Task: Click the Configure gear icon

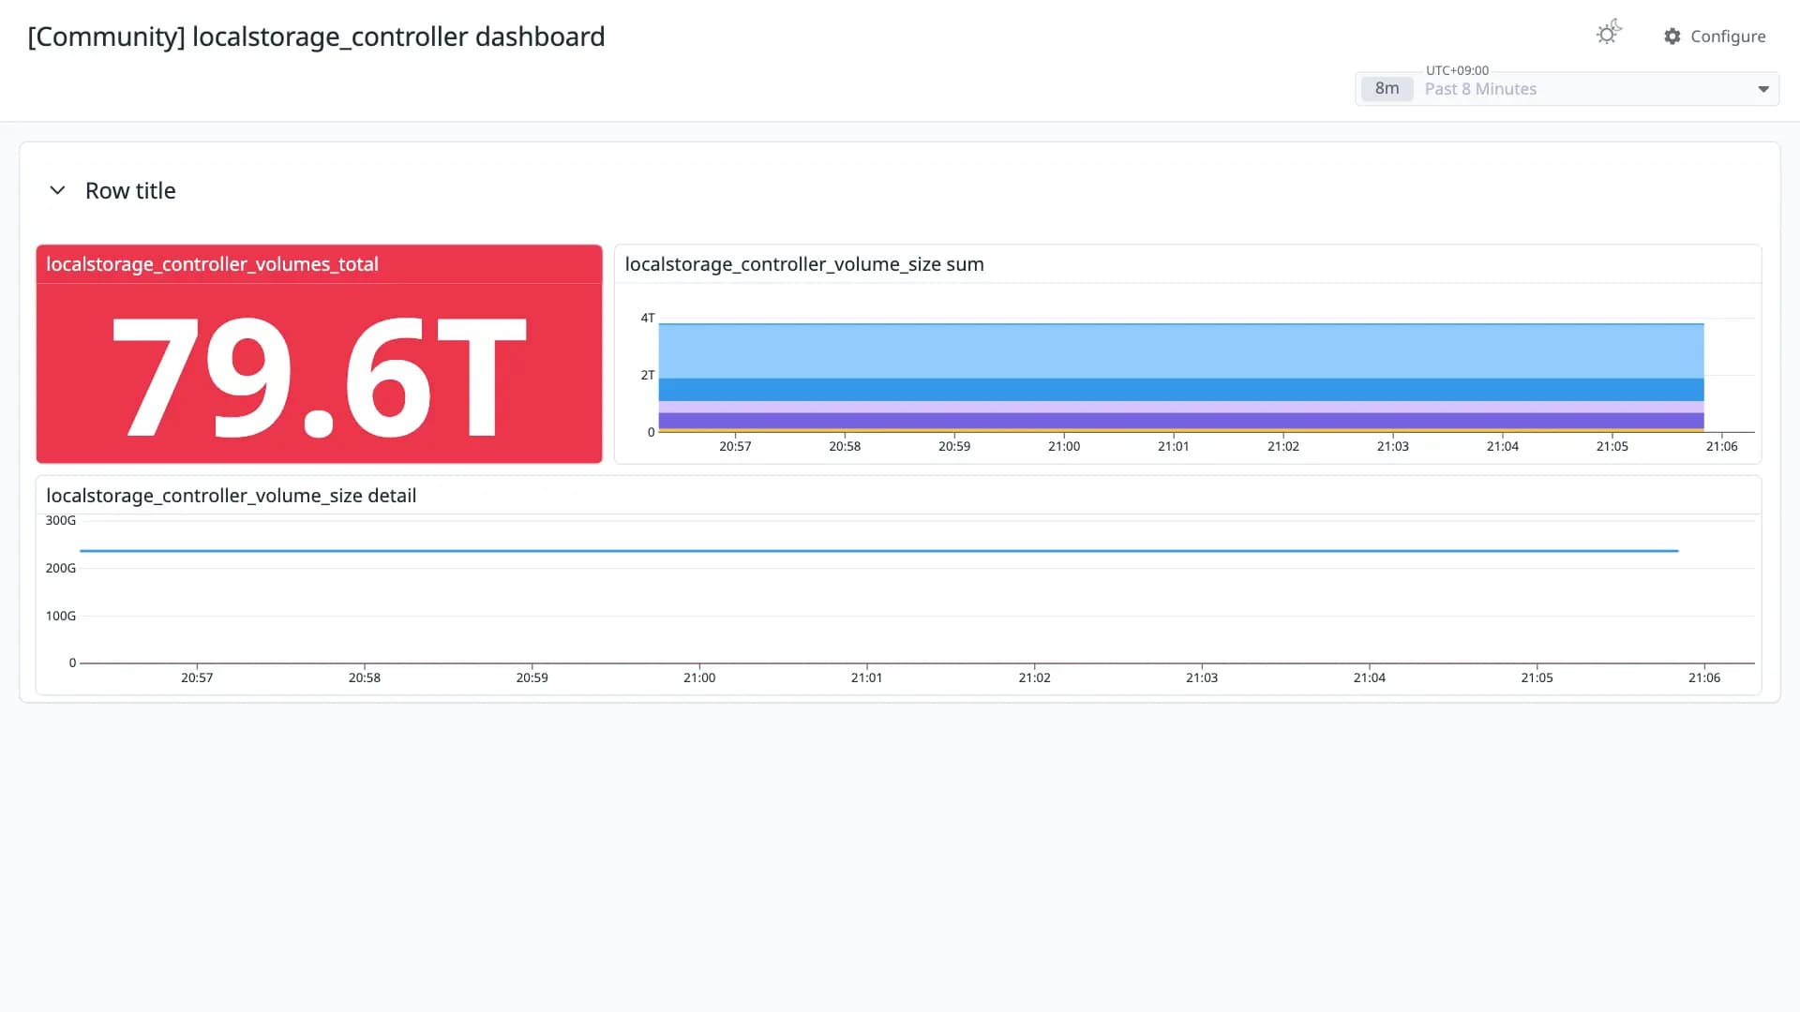Action: [1672, 37]
